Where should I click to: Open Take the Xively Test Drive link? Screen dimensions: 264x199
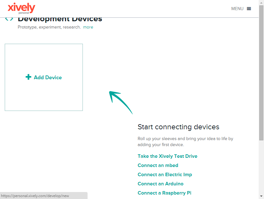coord(167,156)
